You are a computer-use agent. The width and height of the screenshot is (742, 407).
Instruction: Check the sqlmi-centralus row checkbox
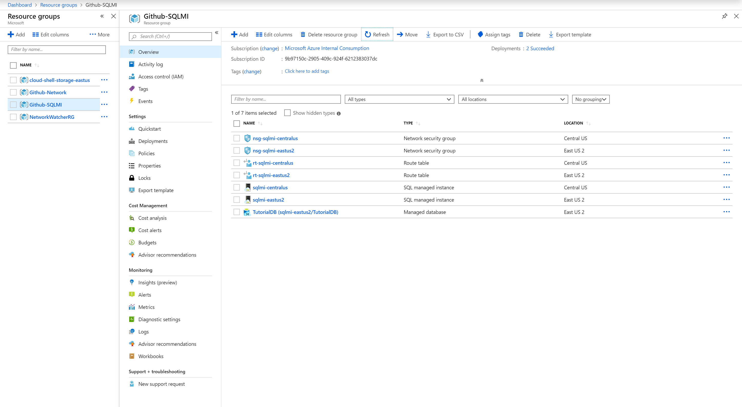click(x=237, y=187)
